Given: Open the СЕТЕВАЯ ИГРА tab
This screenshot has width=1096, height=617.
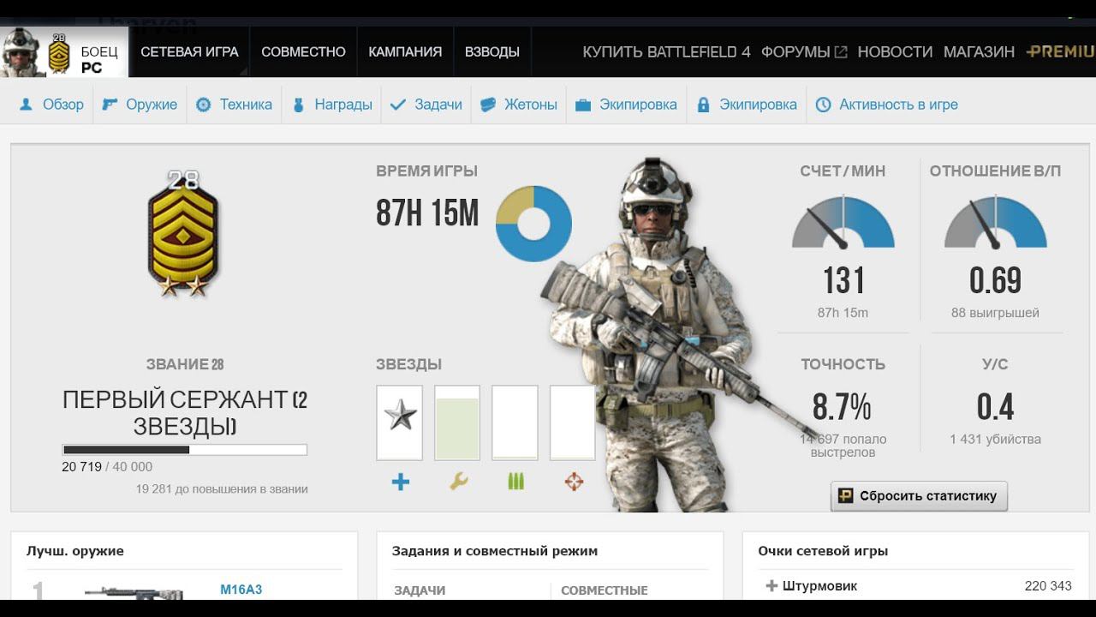Looking at the screenshot, I should [189, 51].
